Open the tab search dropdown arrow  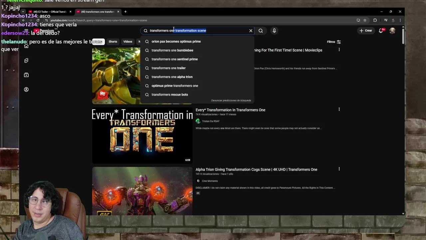23,12
